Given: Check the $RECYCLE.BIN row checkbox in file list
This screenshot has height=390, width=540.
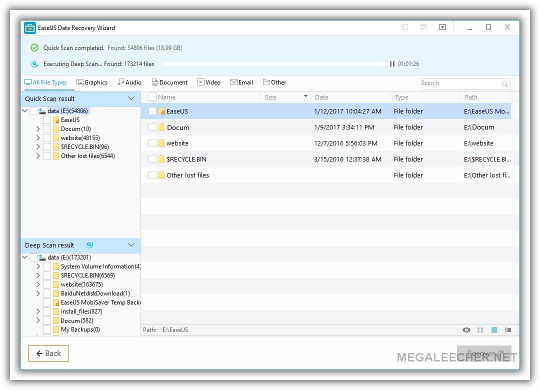Looking at the screenshot, I should click(x=152, y=159).
